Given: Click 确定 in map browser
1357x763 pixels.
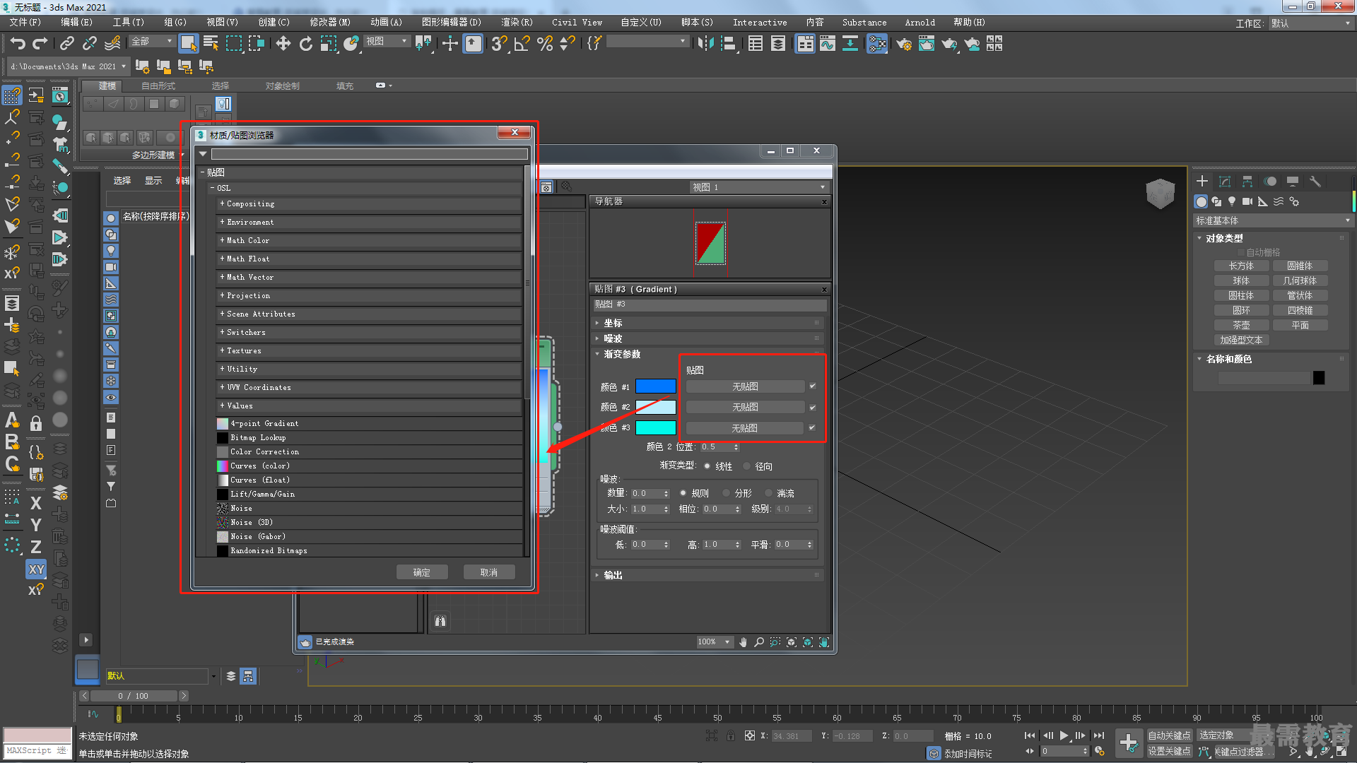Looking at the screenshot, I should click(422, 572).
